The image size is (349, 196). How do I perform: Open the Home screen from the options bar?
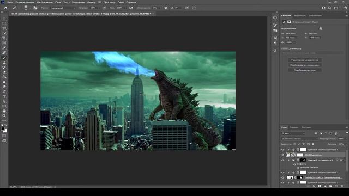6,8
